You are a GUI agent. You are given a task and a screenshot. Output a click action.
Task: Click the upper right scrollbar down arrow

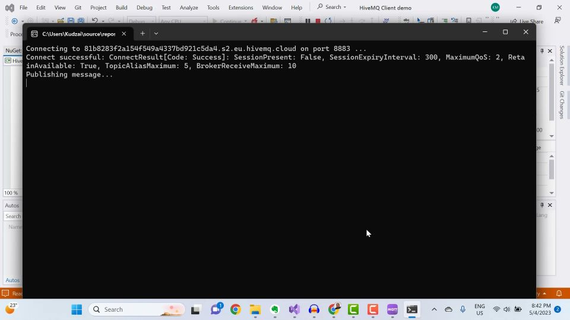pyautogui.click(x=552, y=136)
